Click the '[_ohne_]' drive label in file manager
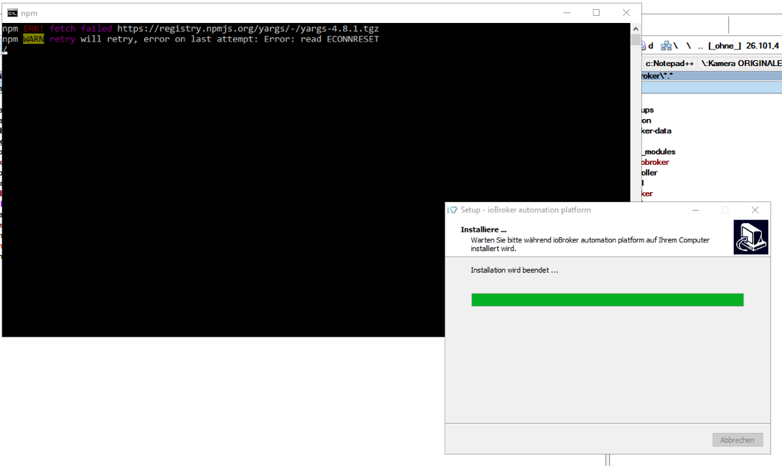The height and width of the screenshot is (466, 782). 725,46
